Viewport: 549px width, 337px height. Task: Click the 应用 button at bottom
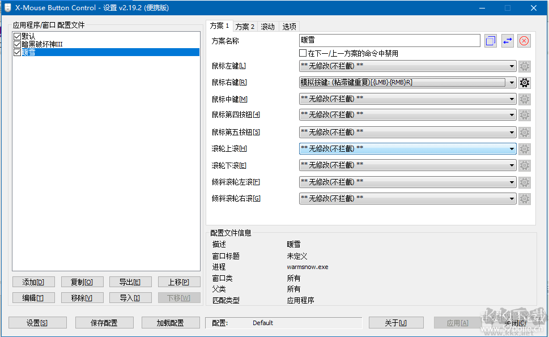click(x=457, y=322)
